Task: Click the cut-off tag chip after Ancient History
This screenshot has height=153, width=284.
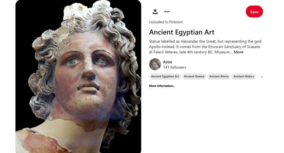Action: 259,77
